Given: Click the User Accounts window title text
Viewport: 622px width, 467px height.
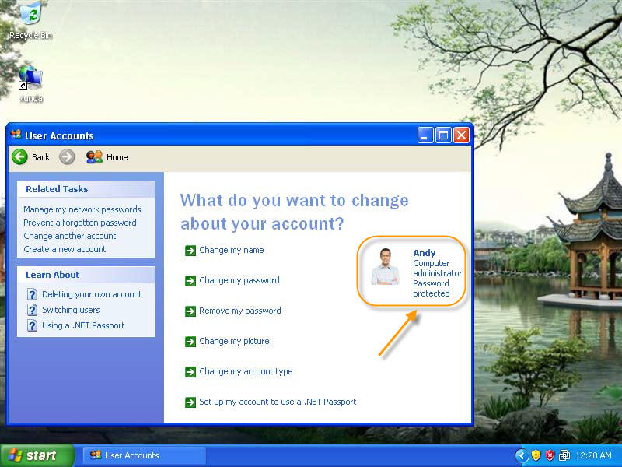Looking at the screenshot, I should [59, 135].
